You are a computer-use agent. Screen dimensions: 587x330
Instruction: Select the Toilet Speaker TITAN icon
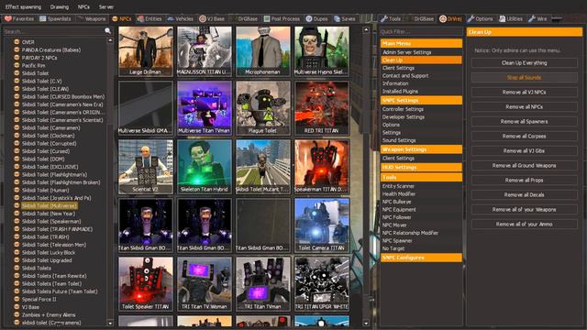click(x=146, y=284)
